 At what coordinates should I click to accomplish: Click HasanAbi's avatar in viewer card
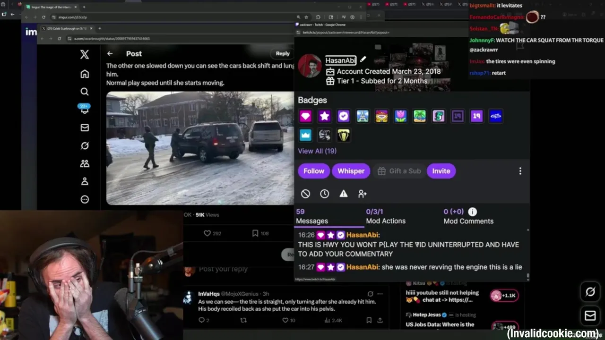(310, 66)
